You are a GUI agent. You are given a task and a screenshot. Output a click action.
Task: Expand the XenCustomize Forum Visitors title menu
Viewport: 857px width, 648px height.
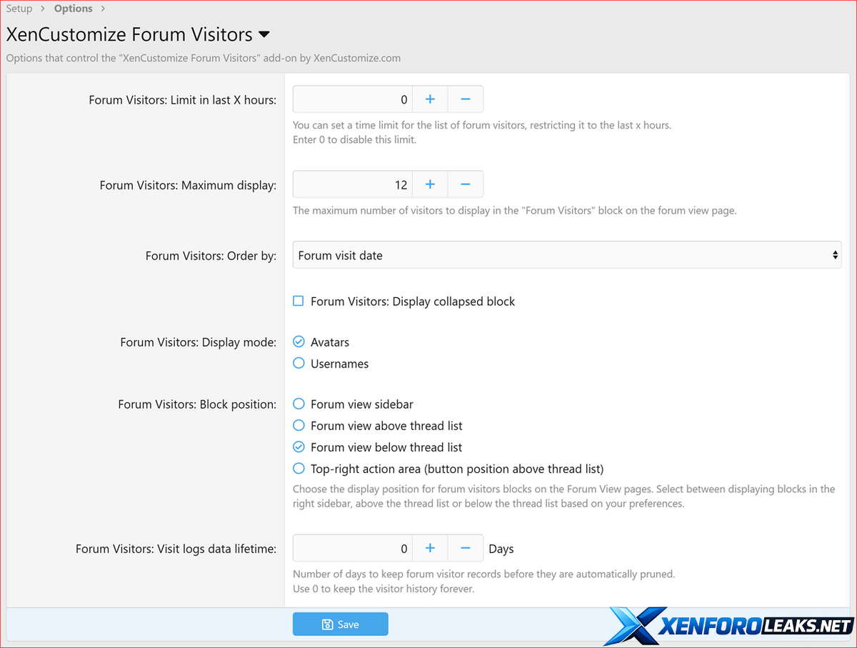[264, 34]
